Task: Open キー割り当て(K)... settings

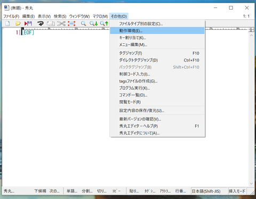Action: [x=157, y=38]
